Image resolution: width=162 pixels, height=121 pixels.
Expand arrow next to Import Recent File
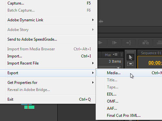pyautogui.click(x=93, y=63)
